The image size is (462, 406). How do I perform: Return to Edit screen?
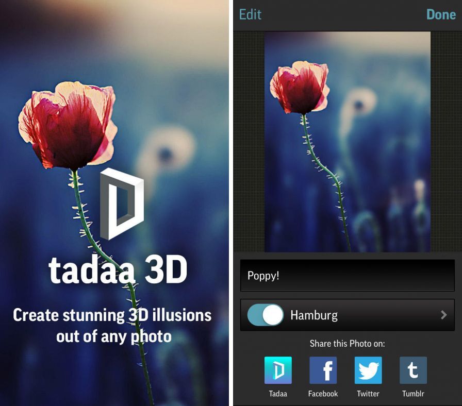250,14
